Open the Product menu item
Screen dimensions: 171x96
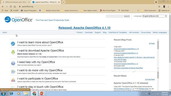tap(80, 33)
